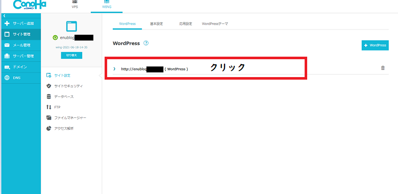Expand the enublog WordPress site row
This screenshot has height=194, width=398.
(114, 69)
